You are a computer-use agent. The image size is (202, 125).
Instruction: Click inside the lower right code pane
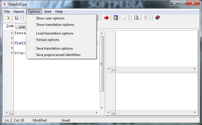click(x=157, y=92)
